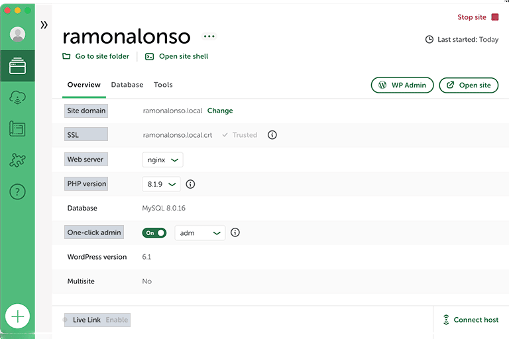509x339 pixels.
Task: Click Connect host
Action: coord(471,320)
